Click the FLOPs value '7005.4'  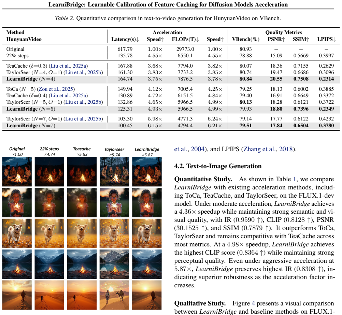[185, 89]
